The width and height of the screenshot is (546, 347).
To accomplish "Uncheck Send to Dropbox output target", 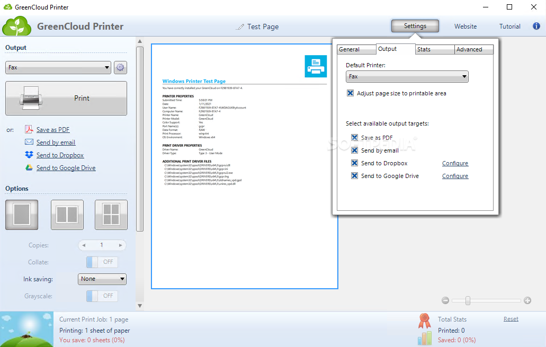I will [x=354, y=163].
